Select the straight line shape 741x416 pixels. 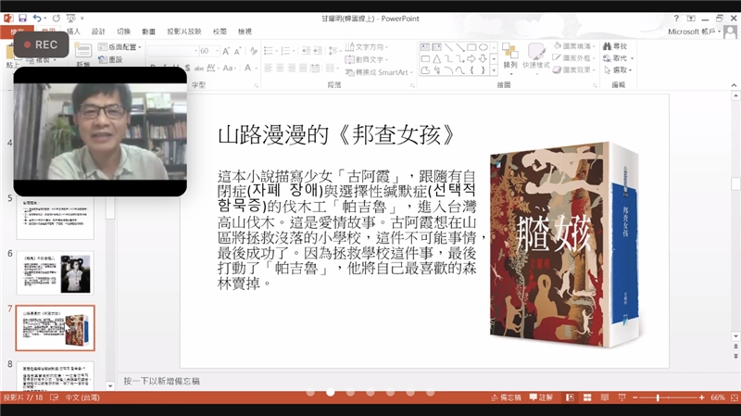pos(448,47)
